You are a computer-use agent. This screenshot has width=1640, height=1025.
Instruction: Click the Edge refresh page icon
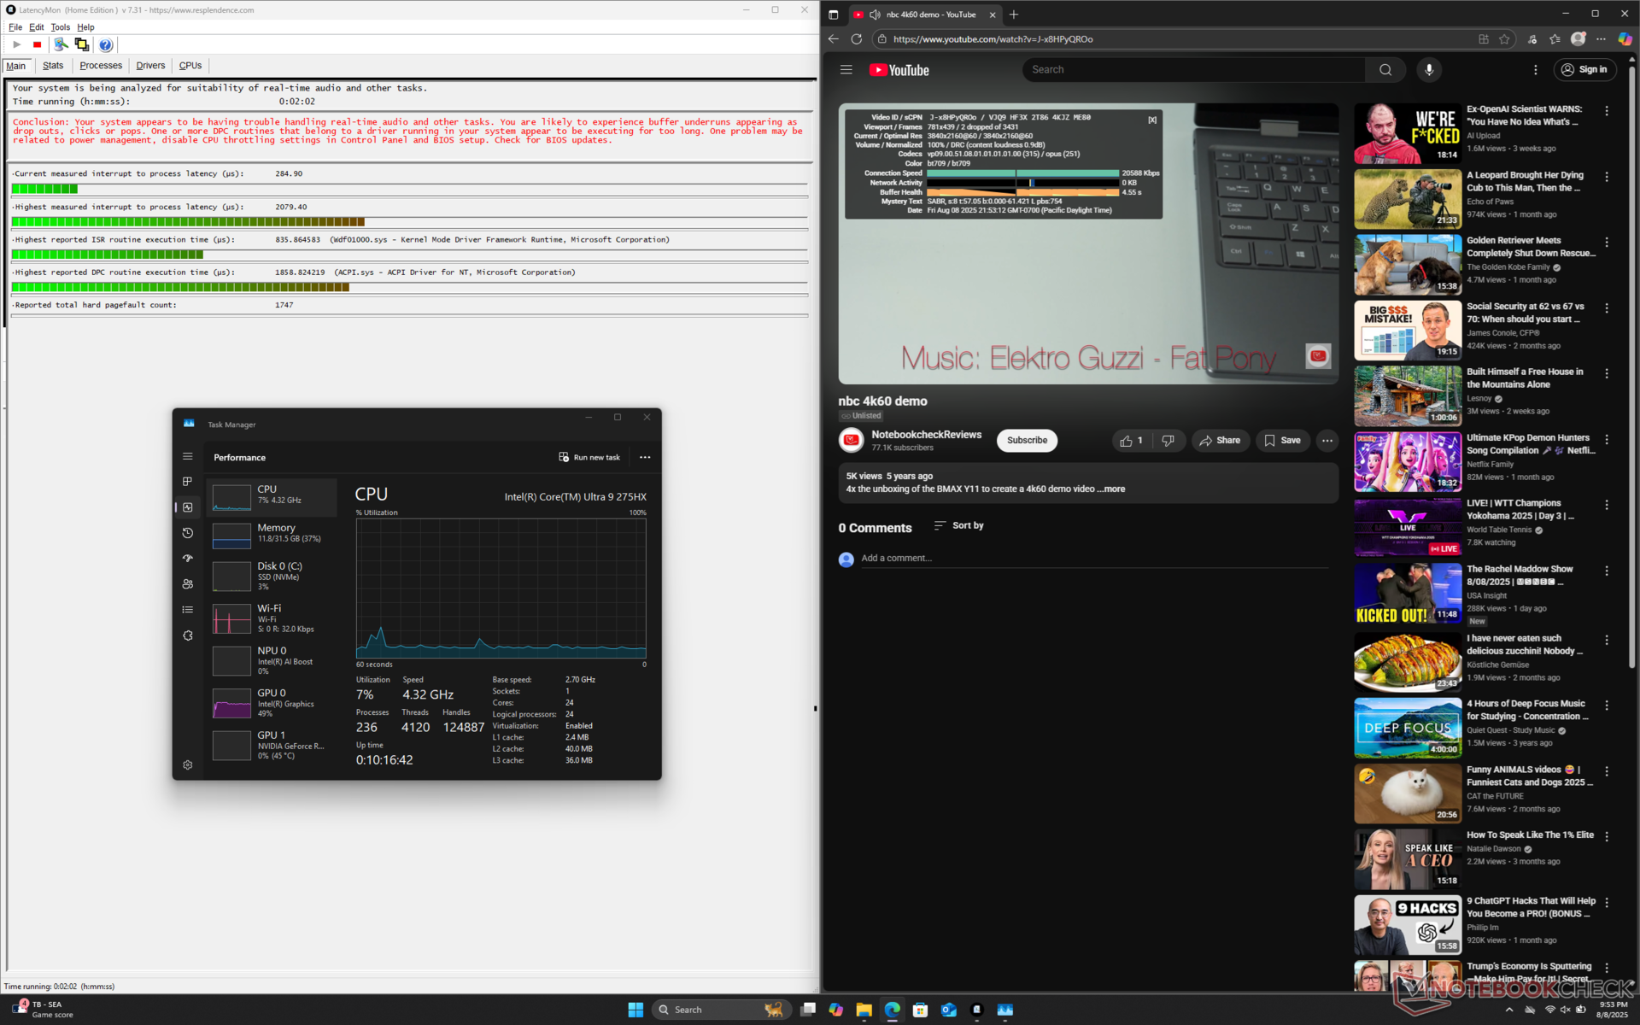857,39
